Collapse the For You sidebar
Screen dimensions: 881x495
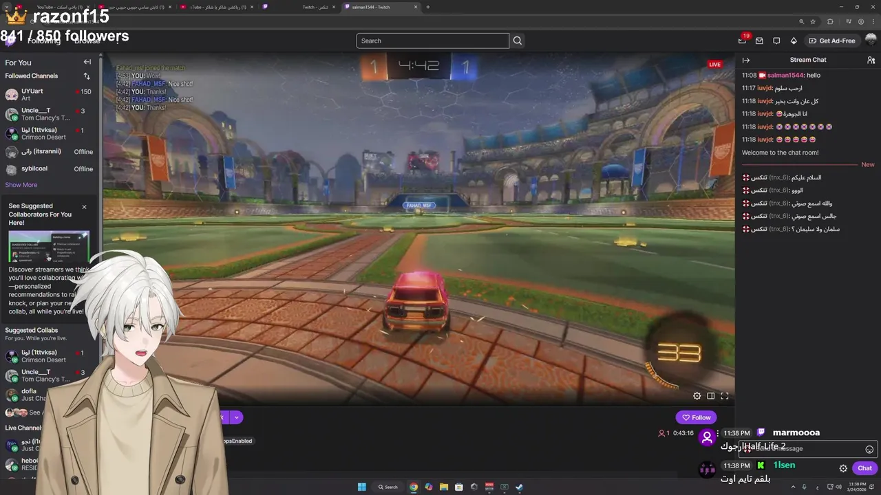(87, 62)
